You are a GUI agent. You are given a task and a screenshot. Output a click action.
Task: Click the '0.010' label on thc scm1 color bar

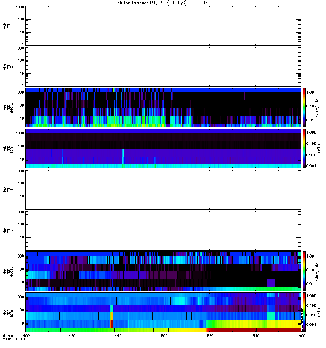pyautogui.click(x=311, y=315)
